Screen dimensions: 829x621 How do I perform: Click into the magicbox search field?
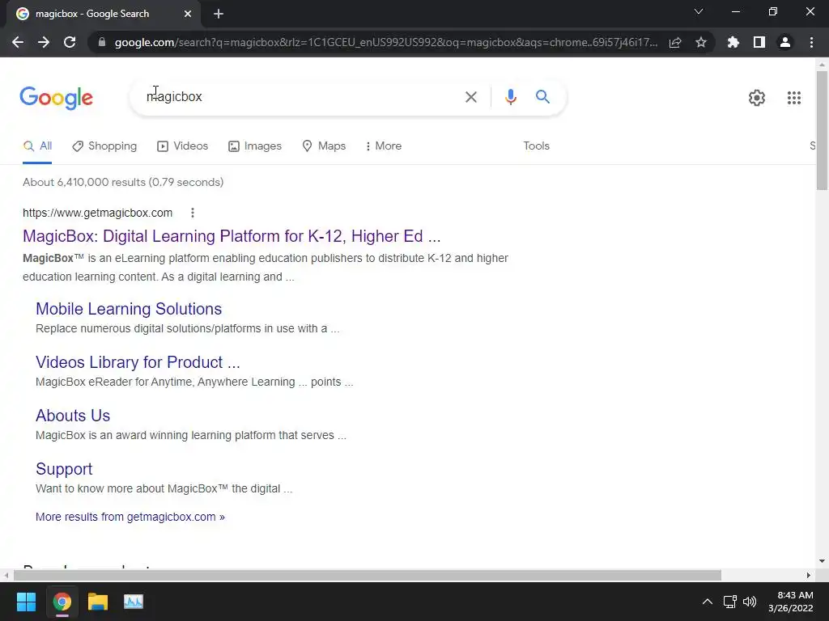[x=301, y=97]
